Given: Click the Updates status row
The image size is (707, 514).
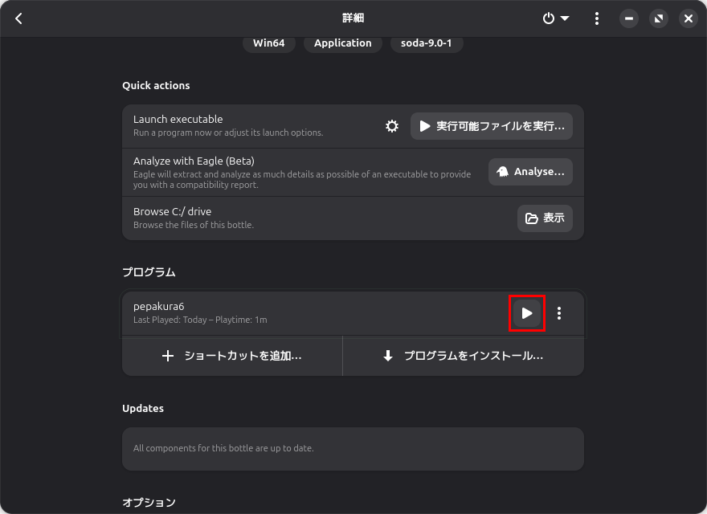Looking at the screenshot, I should coord(353,448).
